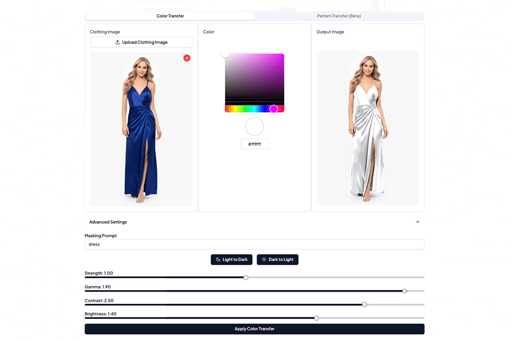Image resolution: width=512 pixels, height=341 pixels.
Task: Open Upload Clothing Image
Action: coord(141,42)
